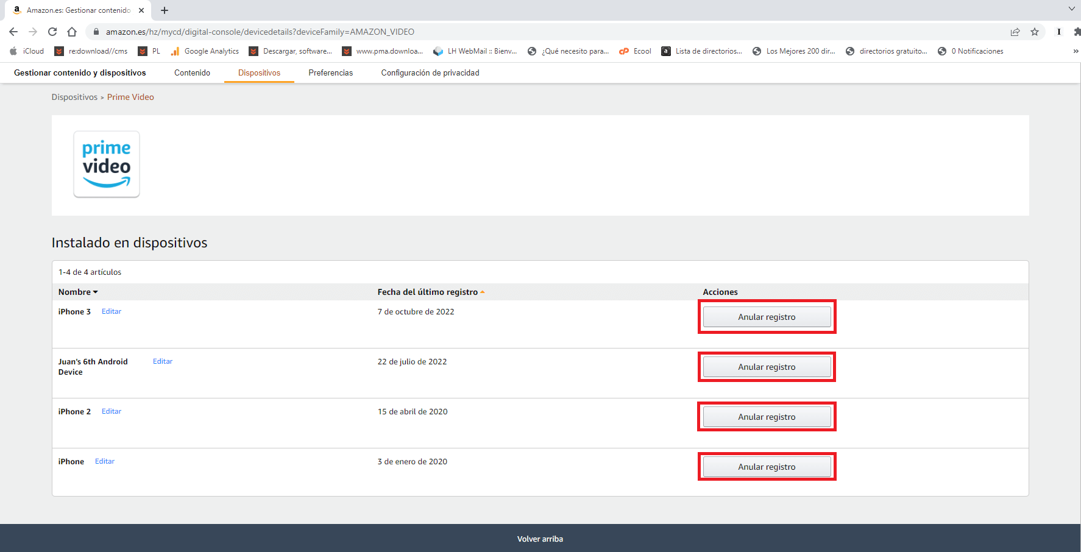Viewport: 1081px width, 552px height.
Task: Deregister iPhone 3 with Anular registro
Action: pos(767,317)
